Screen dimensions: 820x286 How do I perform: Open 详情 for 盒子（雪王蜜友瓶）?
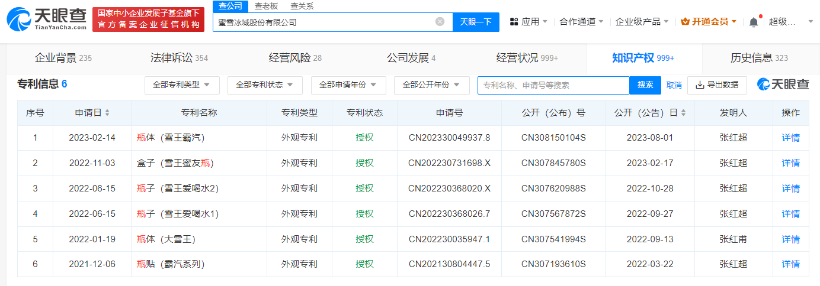(791, 163)
